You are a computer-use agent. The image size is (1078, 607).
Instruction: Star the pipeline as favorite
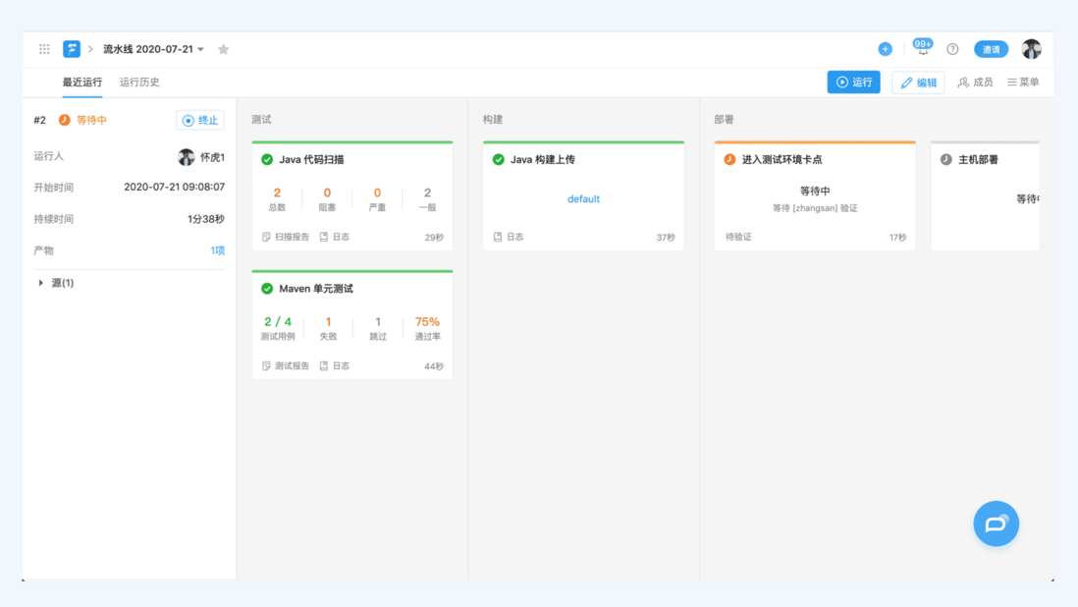(x=224, y=49)
